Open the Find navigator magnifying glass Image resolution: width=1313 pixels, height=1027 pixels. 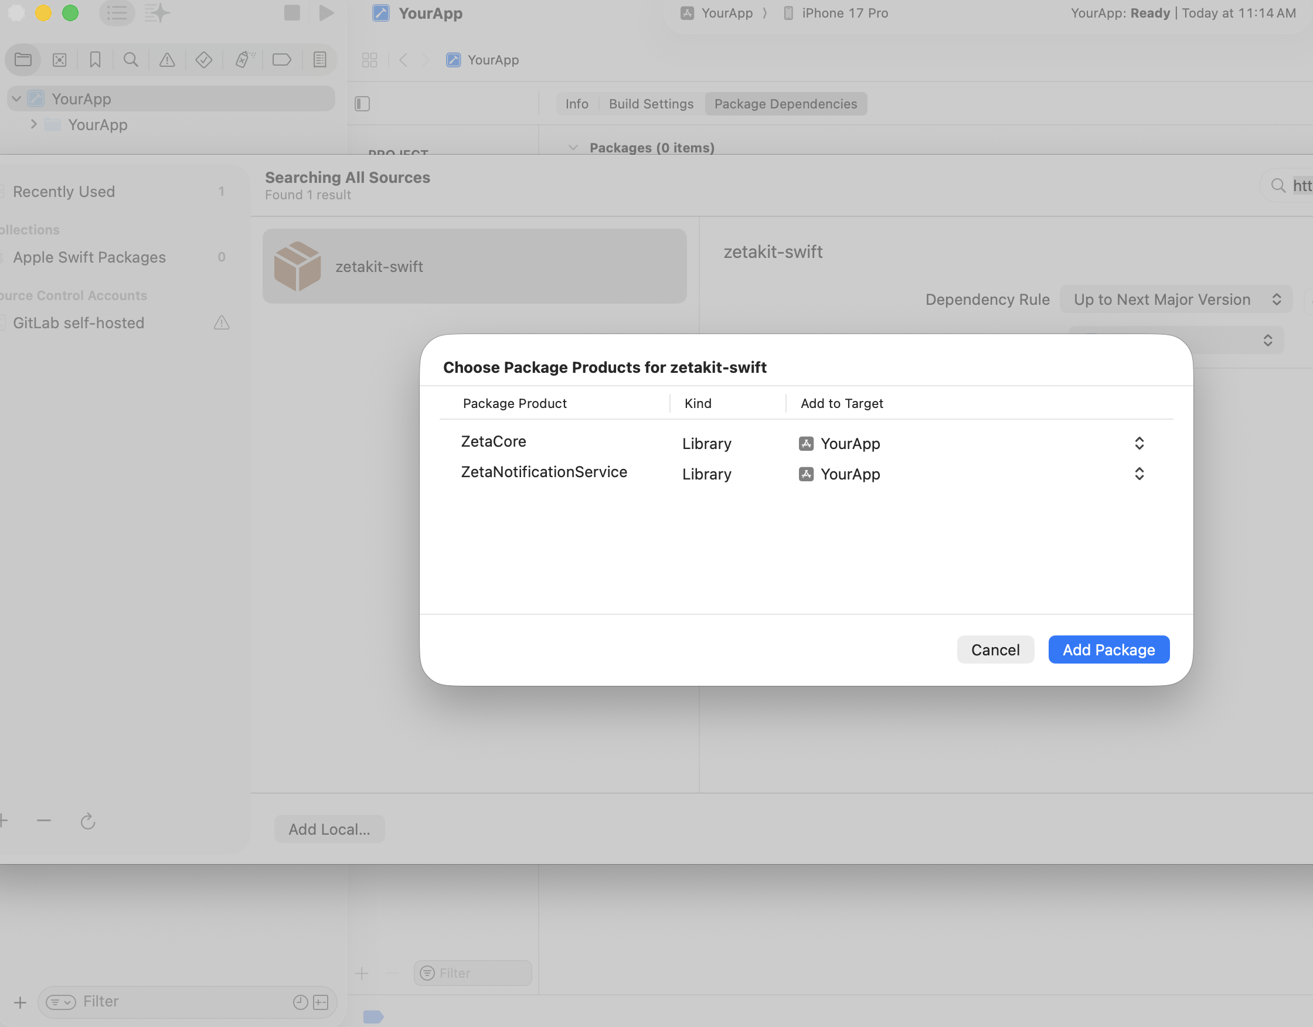(x=131, y=60)
